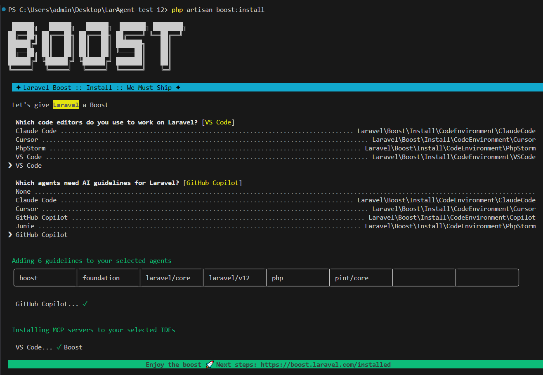Click the pencil emoji in the footer banner
This screenshot has width=543, height=375.
(x=210, y=364)
